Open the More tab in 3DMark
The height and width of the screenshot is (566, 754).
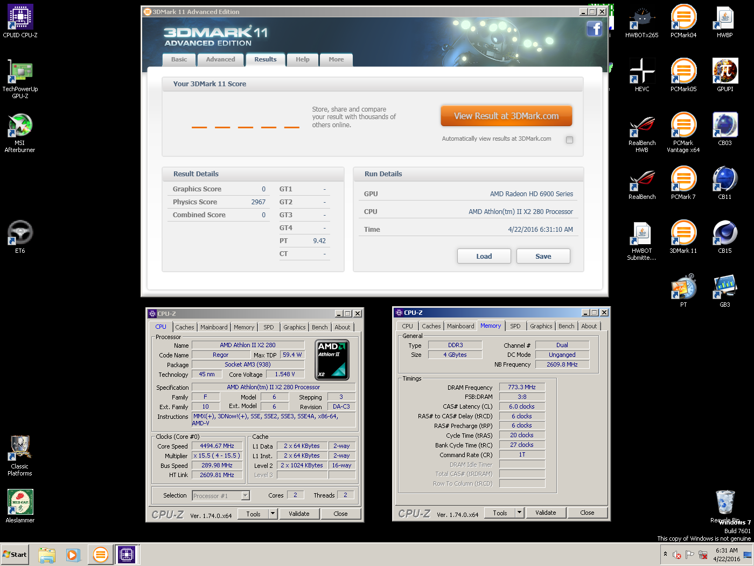[x=336, y=59]
